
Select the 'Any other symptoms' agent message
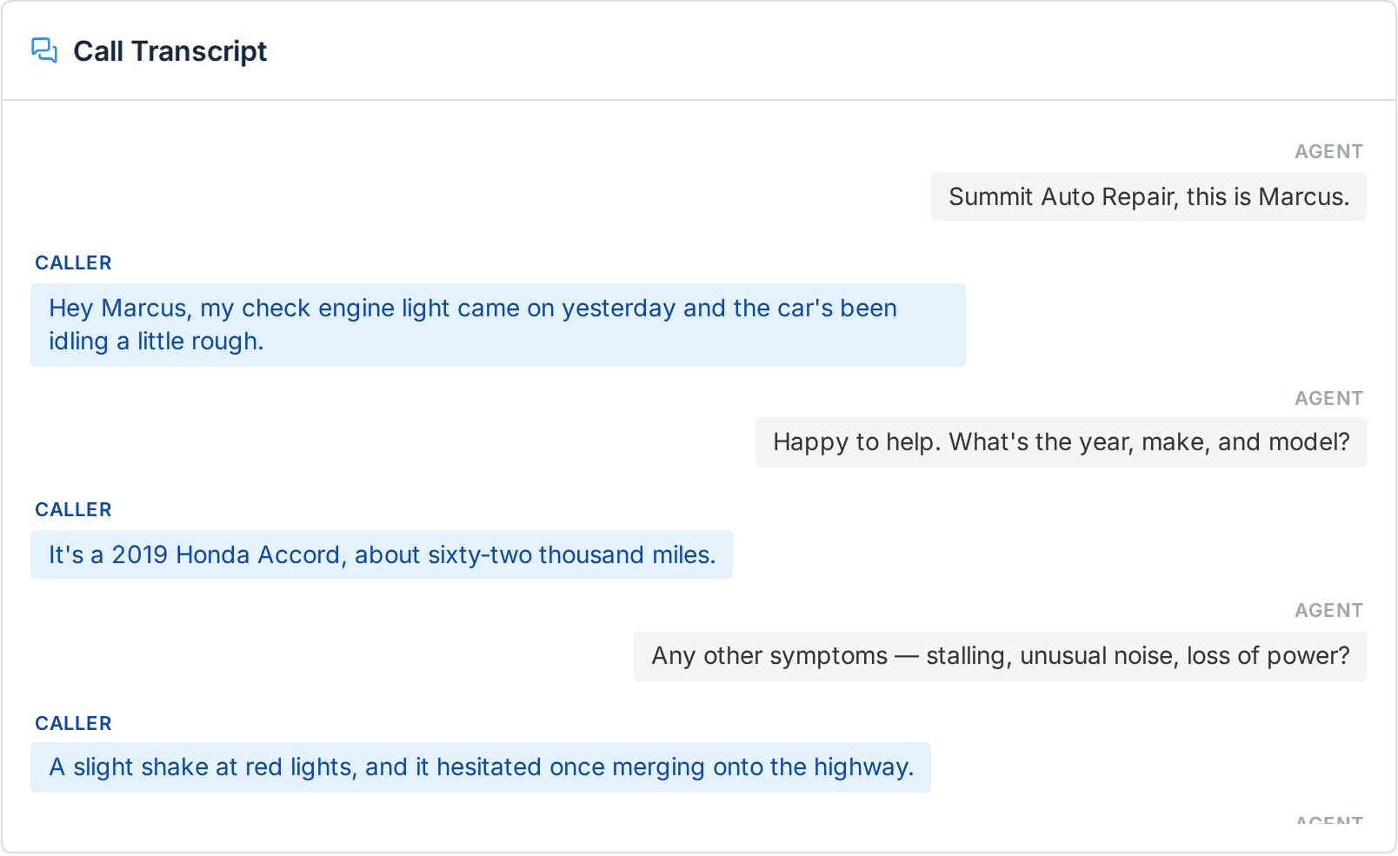pyautogui.click(x=1001, y=656)
